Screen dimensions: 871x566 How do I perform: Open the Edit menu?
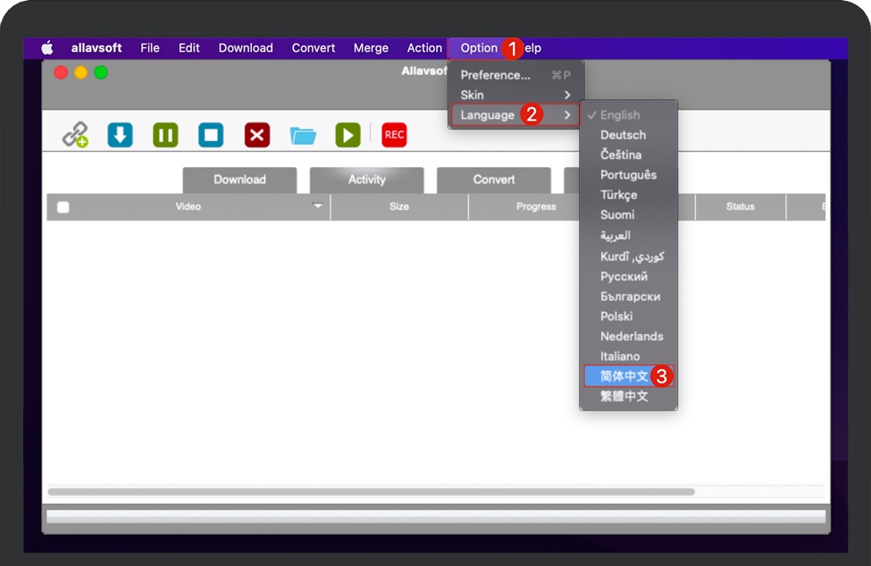point(188,47)
